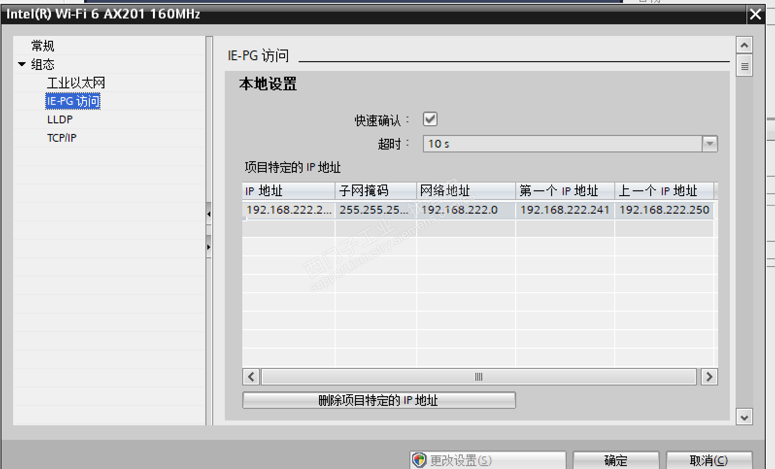Click the 子网掩码 column header
The image size is (775, 469).
tap(376, 191)
